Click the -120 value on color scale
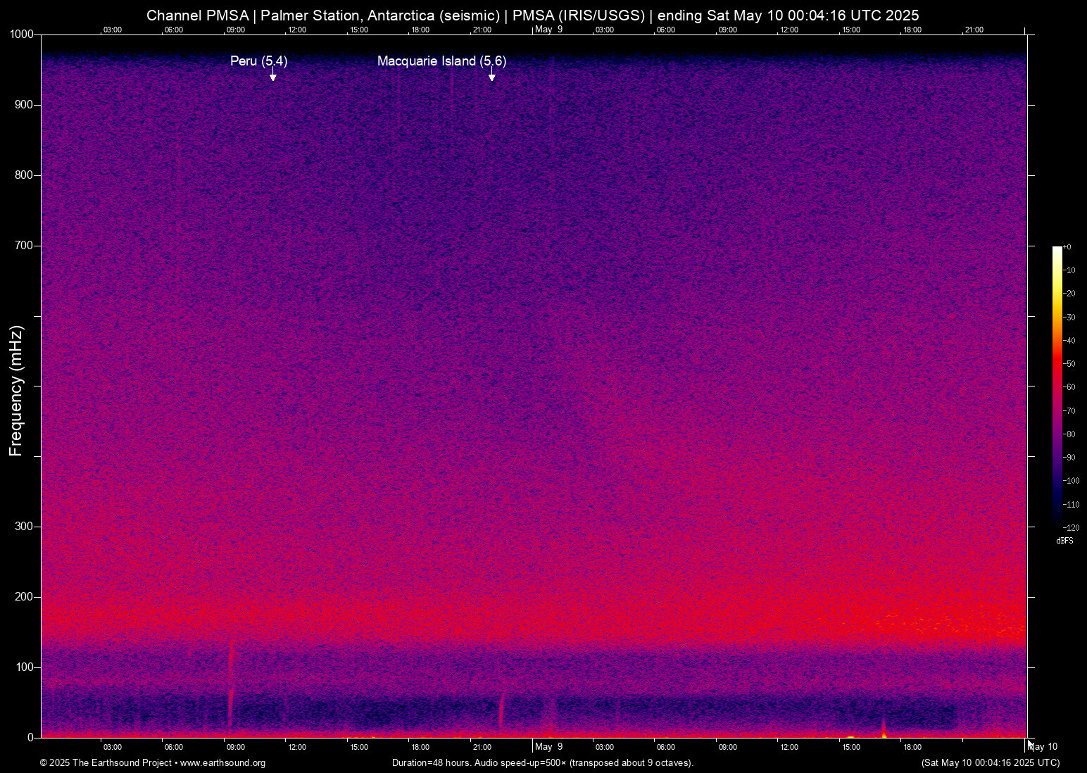Image resolution: width=1087 pixels, height=773 pixels. pyautogui.click(x=1071, y=528)
